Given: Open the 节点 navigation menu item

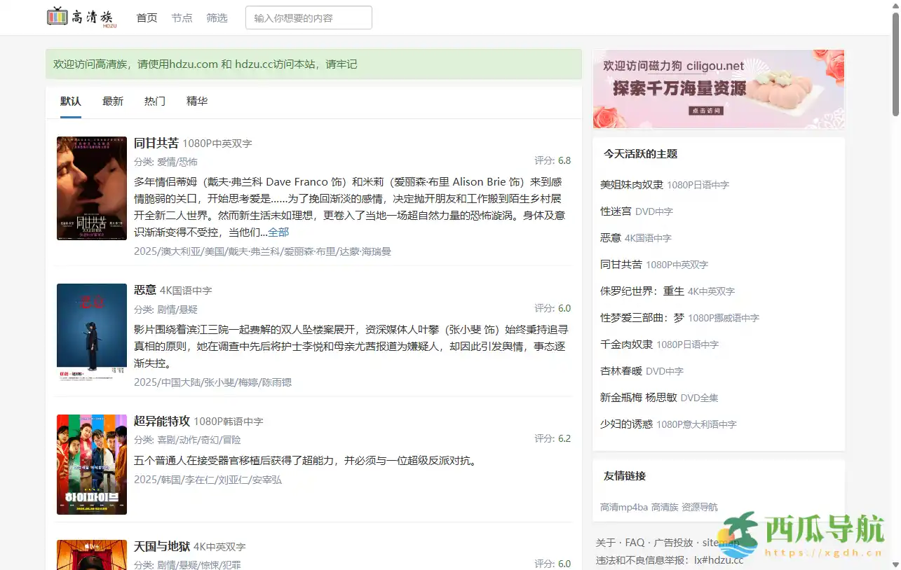Looking at the screenshot, I should point(182,18).
